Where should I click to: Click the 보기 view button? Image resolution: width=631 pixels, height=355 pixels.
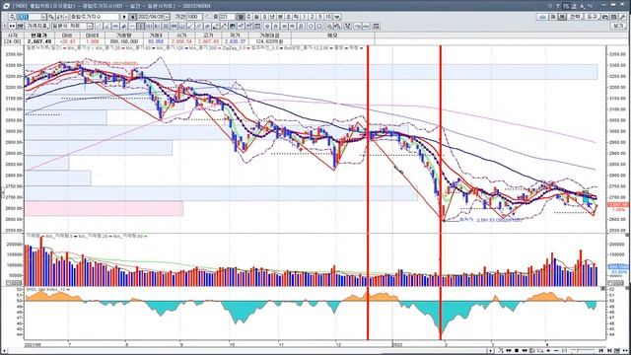point(618,26)
